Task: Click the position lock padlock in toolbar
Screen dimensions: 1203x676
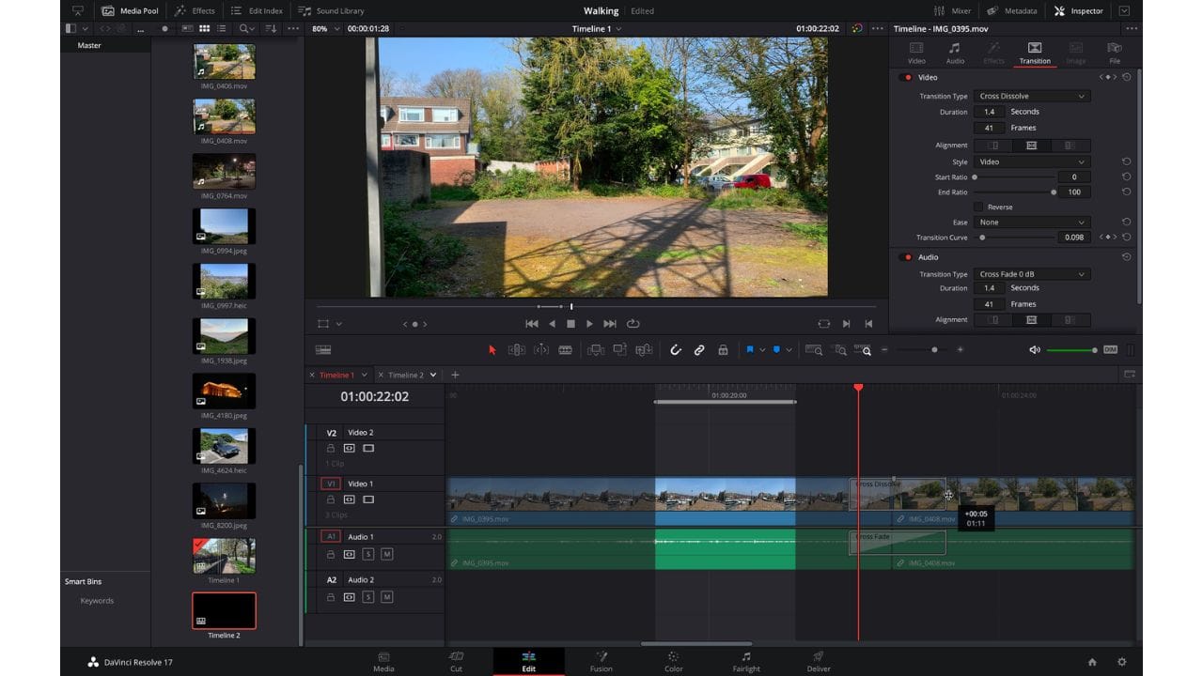Action: (x=723, y=350)
